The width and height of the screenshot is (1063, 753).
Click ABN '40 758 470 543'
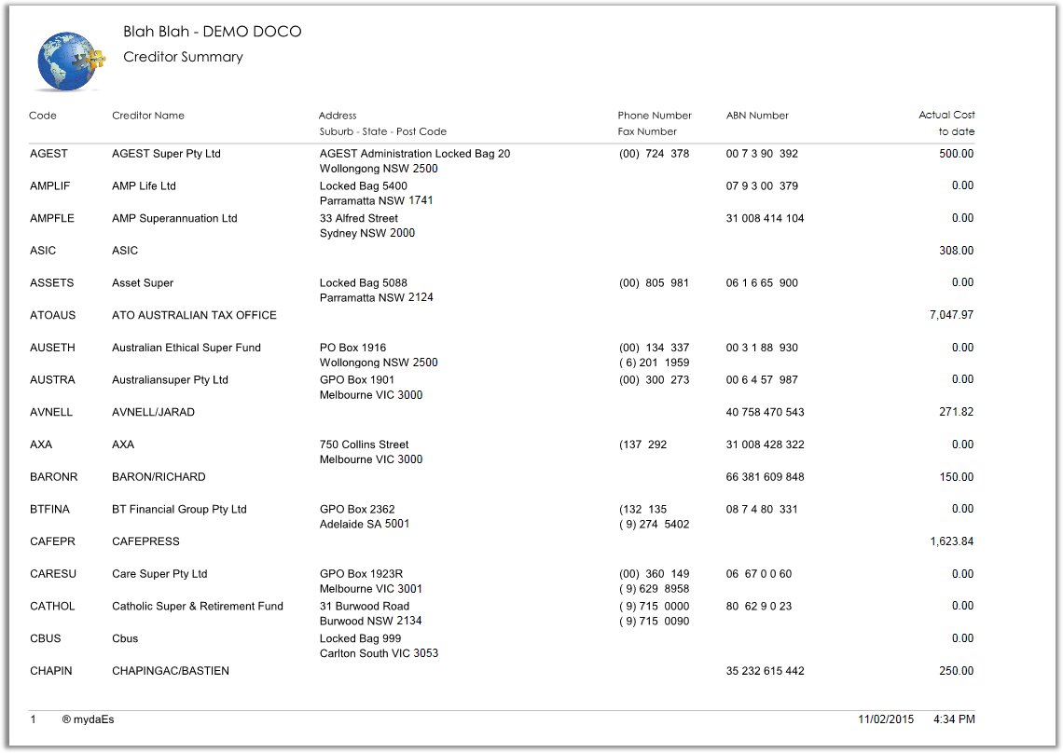(x=765, y=412)
